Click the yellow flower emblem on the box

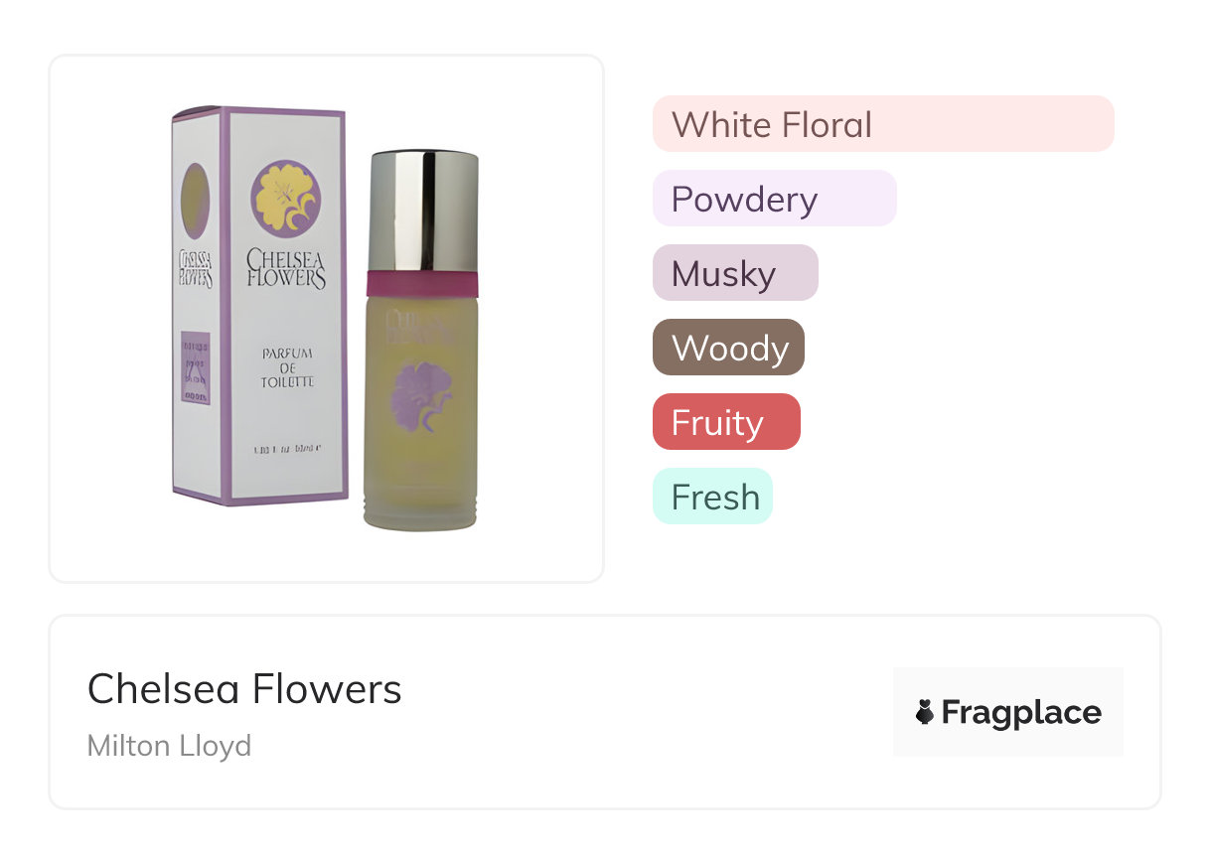click(x=285, y=199)
